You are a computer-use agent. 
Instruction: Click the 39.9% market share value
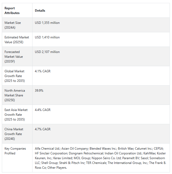tap(39, 90)
